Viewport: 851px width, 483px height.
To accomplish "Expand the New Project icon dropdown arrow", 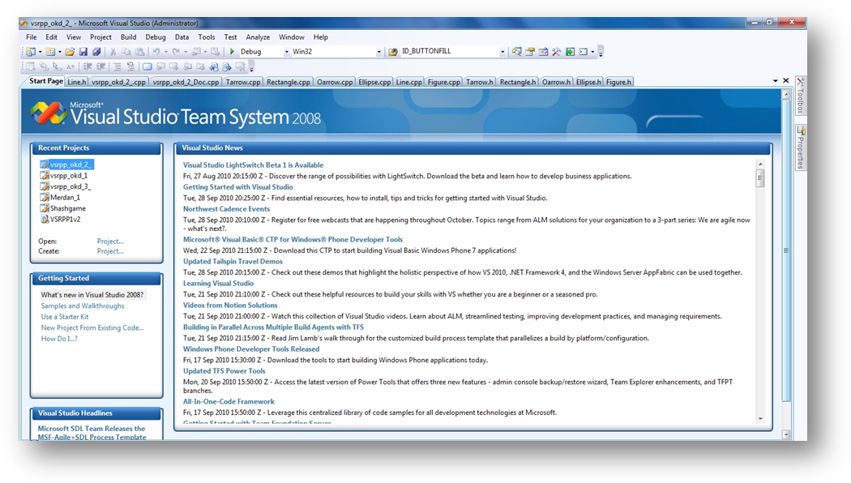I will click(41, 52).
